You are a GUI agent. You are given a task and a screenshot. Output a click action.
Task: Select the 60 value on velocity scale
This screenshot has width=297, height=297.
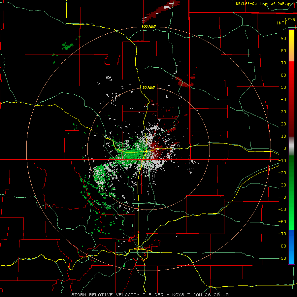(x=283, y=75)
